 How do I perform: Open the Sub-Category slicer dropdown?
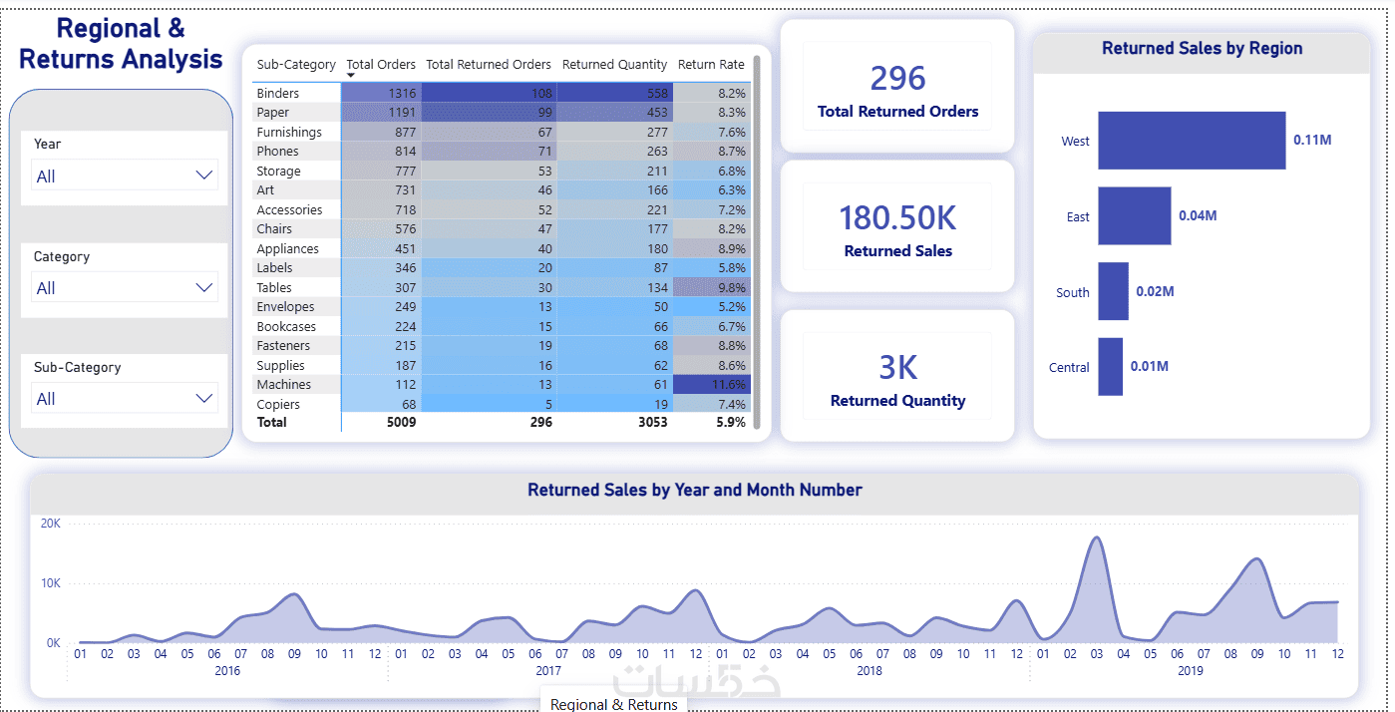pyautogui.click(x=124, y=398)
